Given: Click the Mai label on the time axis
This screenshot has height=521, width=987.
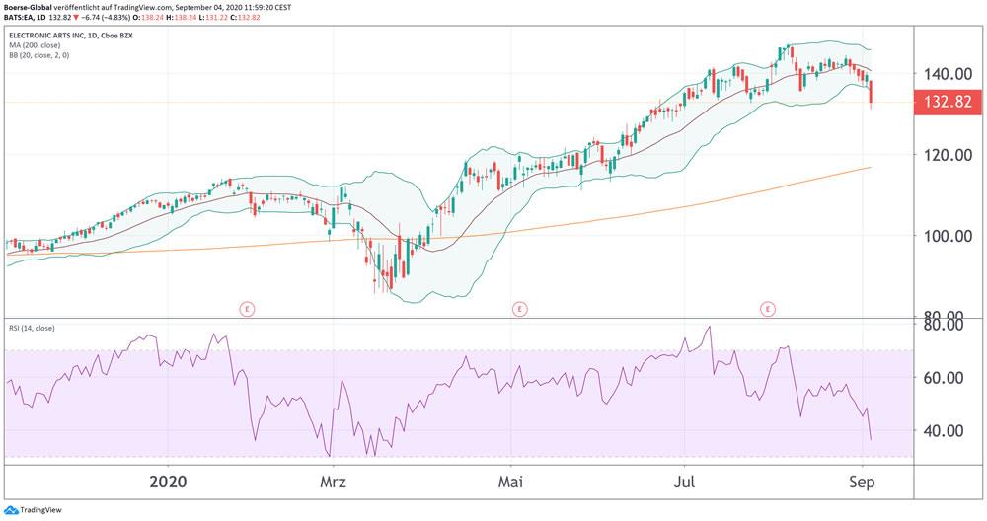Looking at the screenshot, I should 510,482.
